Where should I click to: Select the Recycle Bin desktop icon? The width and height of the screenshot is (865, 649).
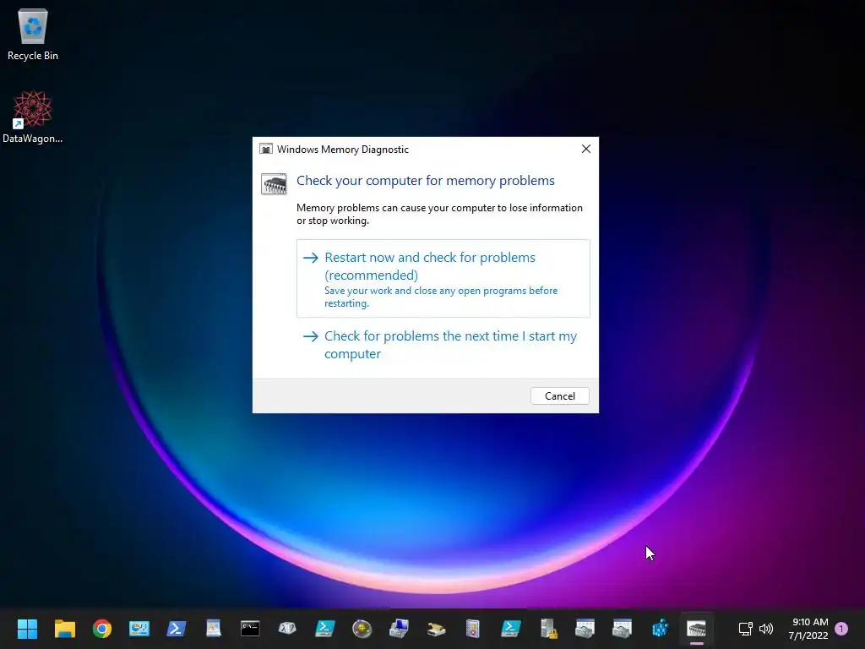(33, 34)
